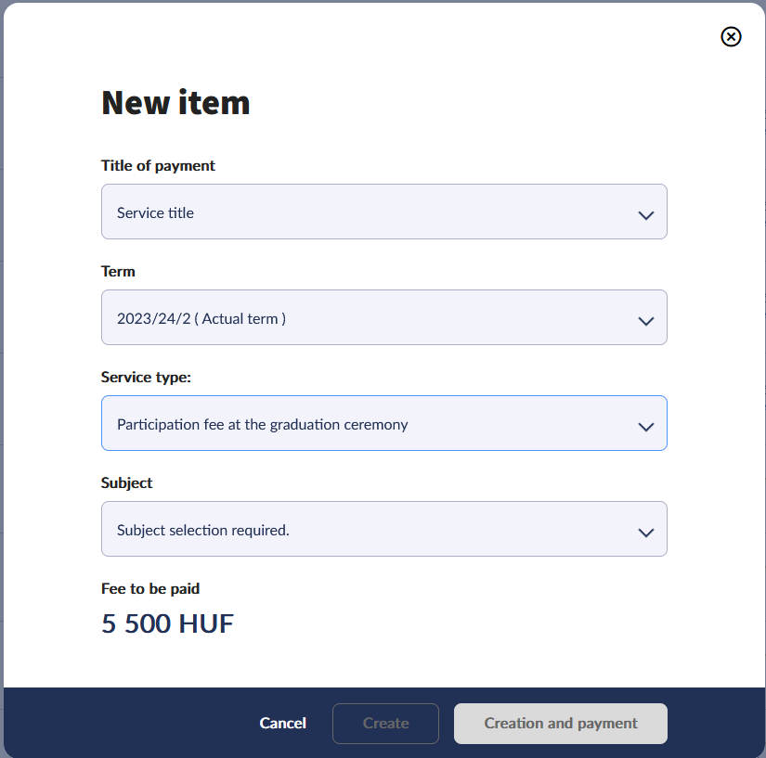Open the '2023/24/2 (Actual term)' dropdown
This screenshot has width=766, height=758.
click(371, 318)
